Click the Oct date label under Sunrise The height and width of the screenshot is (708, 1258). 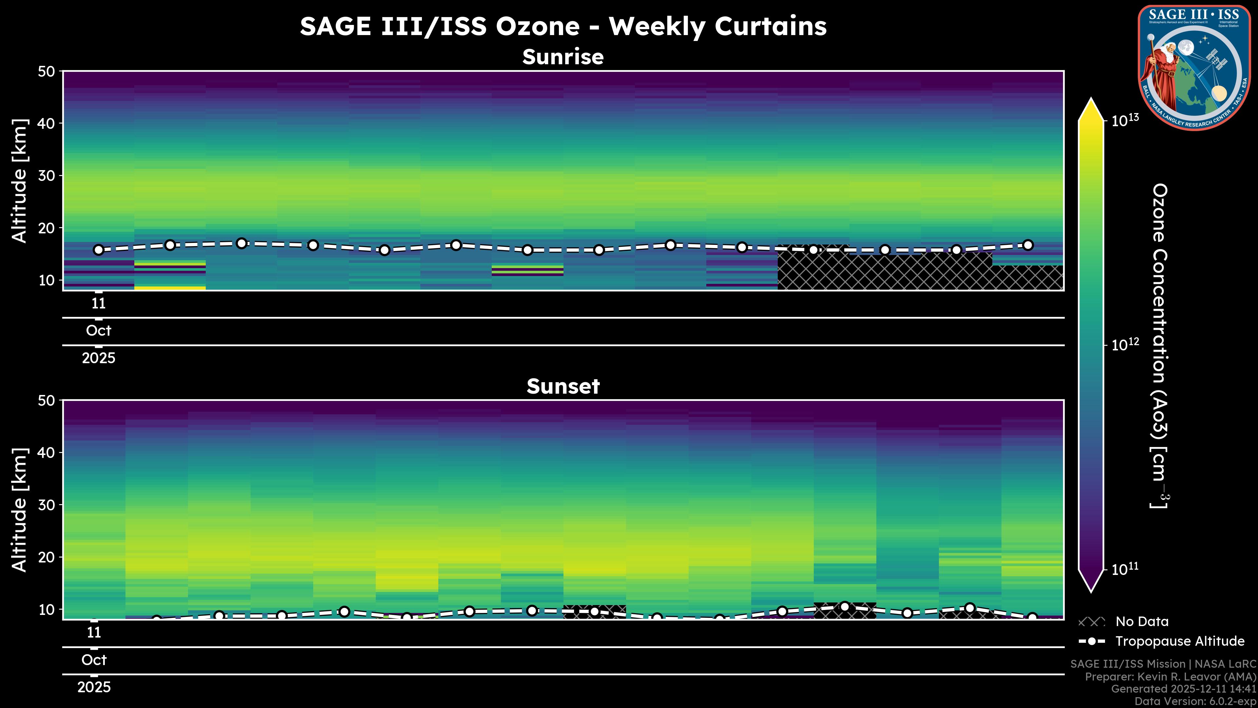[x=99, y=331]
